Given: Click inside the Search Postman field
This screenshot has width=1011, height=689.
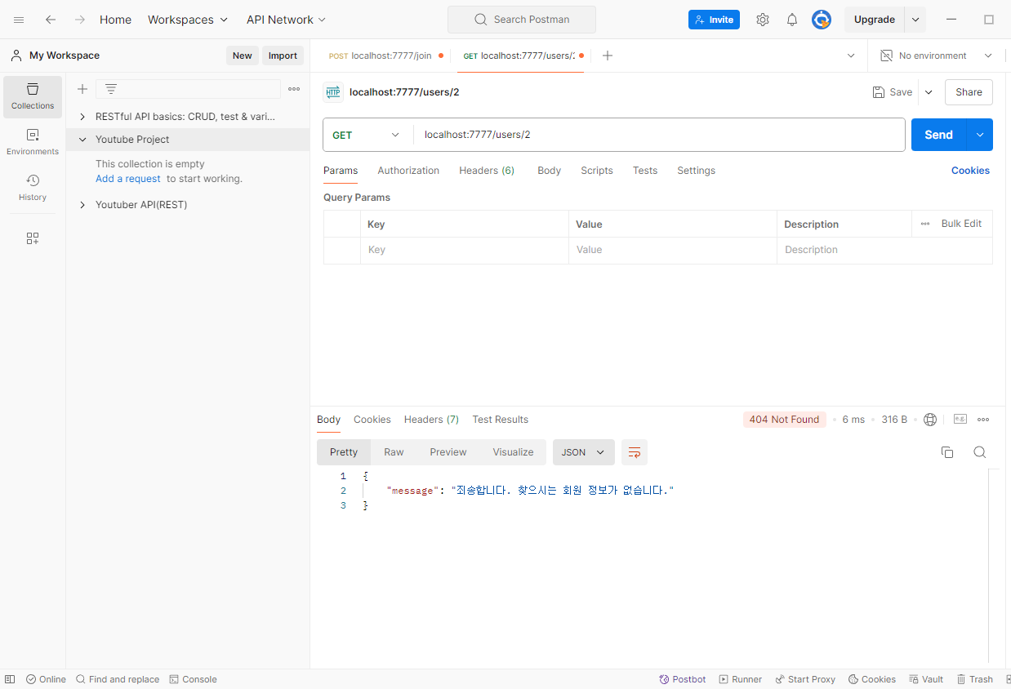Looking at the screenshot, I should (522, 20).
